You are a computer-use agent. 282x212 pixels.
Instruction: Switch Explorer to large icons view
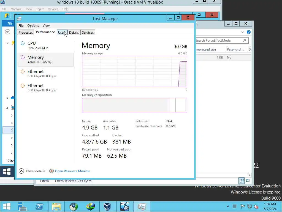248,181
